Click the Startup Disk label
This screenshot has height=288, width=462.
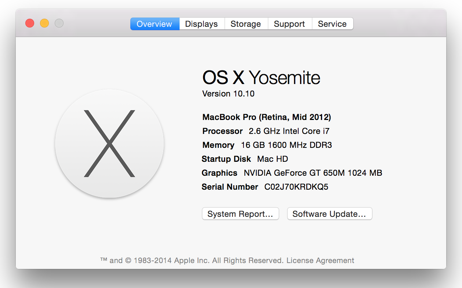226,159
